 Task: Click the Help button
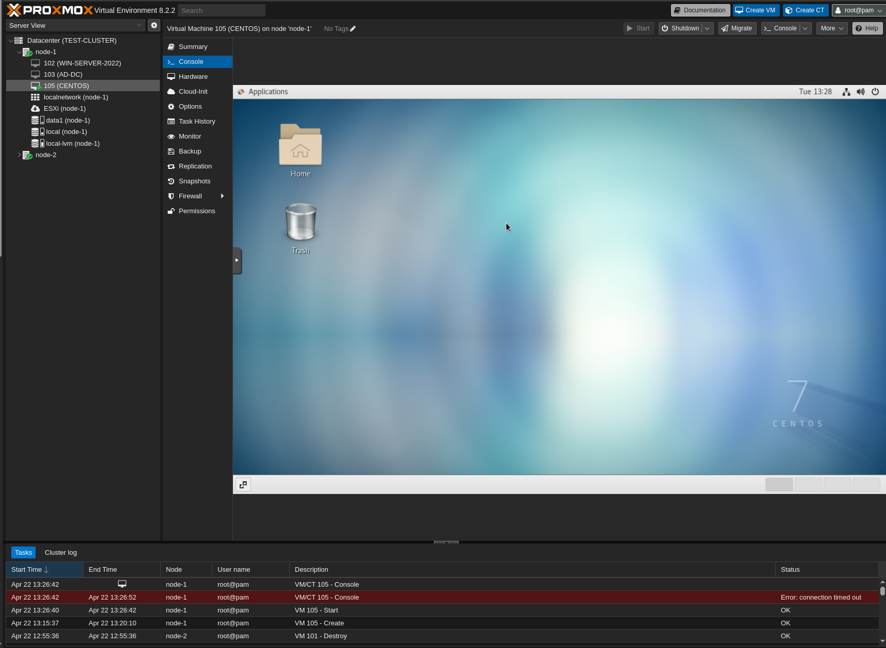(867, 28)
